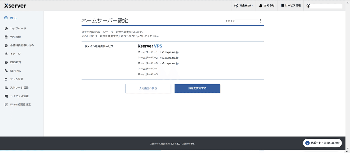Click the server icon beside VPS管理
Image resolution: width=350 pixels, height=153 pixels.
click(6, 37)
